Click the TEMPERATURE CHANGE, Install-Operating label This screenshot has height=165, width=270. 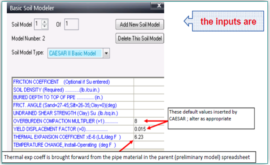(65, 145)
